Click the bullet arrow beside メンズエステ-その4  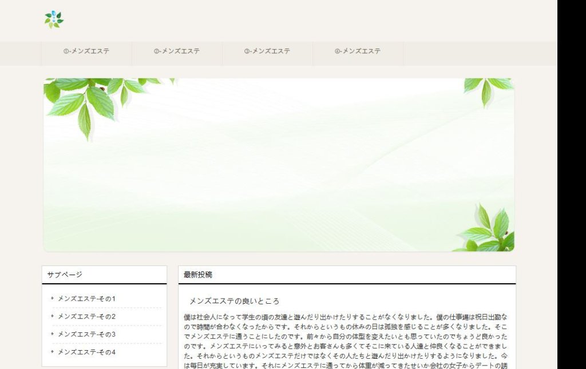coord(53,351)
